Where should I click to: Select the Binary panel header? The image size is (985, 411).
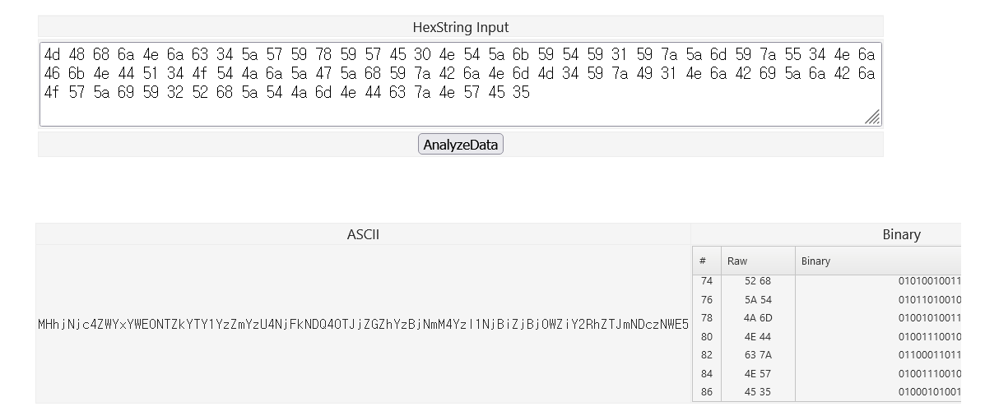pyautogui.click(x=901, y=234)
